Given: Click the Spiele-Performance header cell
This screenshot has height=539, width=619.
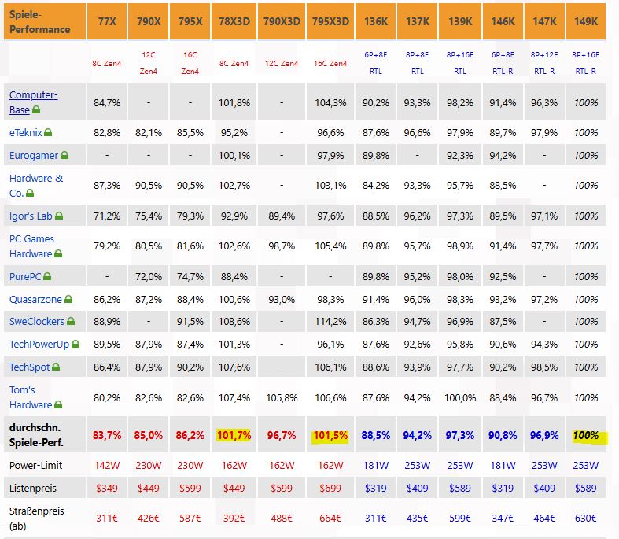Looking at the screenshot, I should 45,21.
